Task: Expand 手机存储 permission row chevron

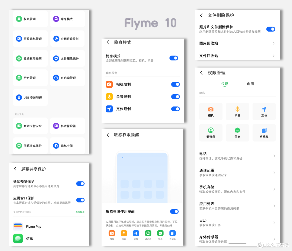Action: point(274,189)
